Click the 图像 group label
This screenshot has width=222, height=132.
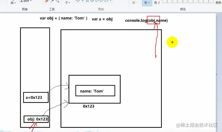point(25,9)
